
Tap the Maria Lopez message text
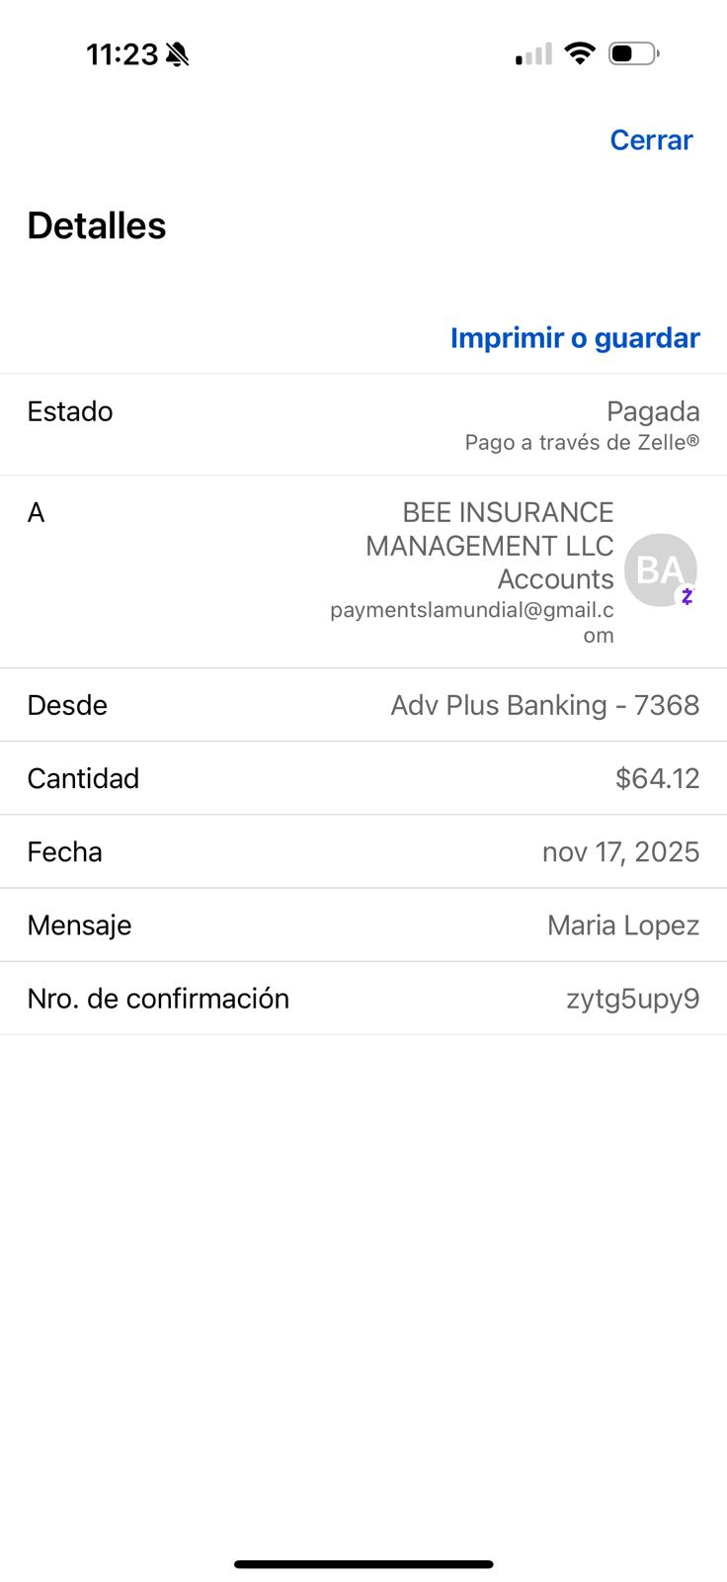pos(622,925)
